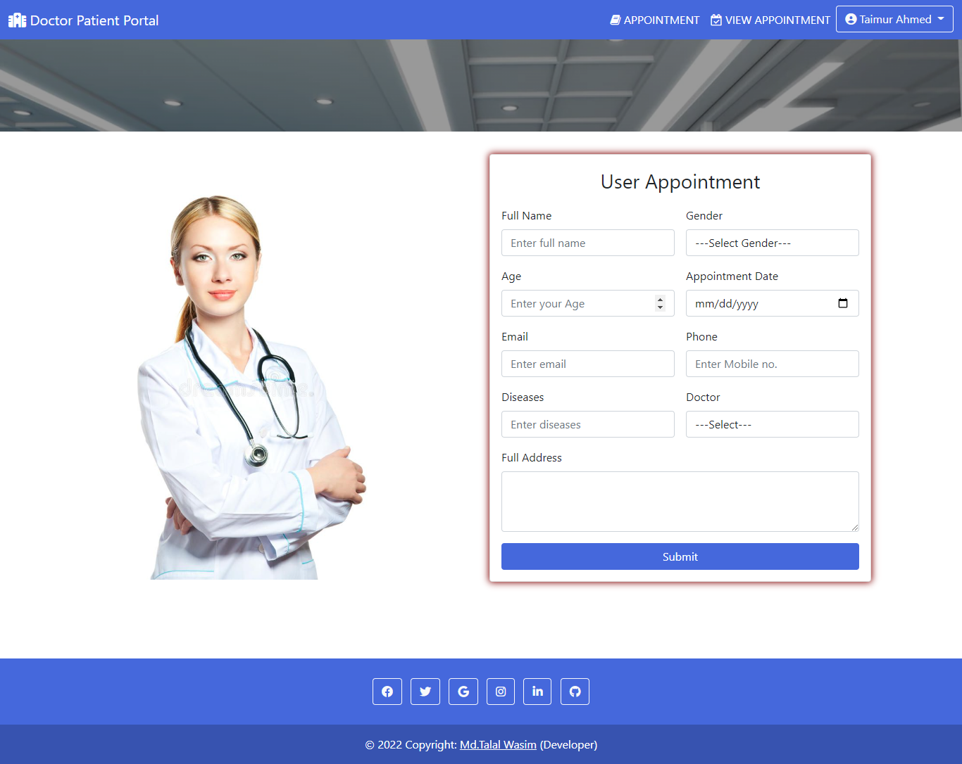Expand the Doctor selection dropdown
This screenshot has height=764, width=962.
[773, 424]
